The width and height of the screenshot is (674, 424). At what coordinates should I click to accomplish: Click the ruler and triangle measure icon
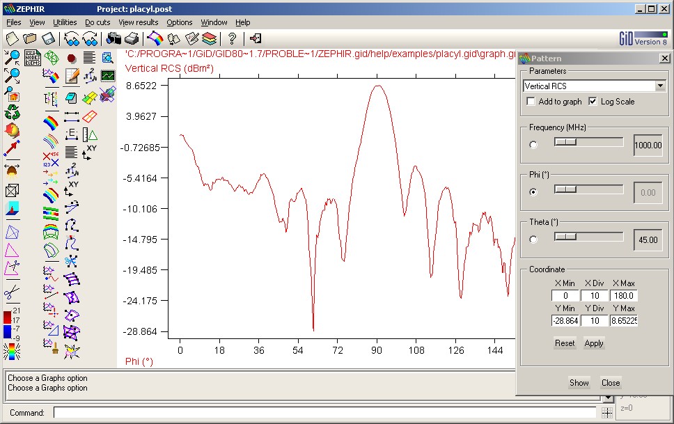pyautogui.click(x=91, y=134)
